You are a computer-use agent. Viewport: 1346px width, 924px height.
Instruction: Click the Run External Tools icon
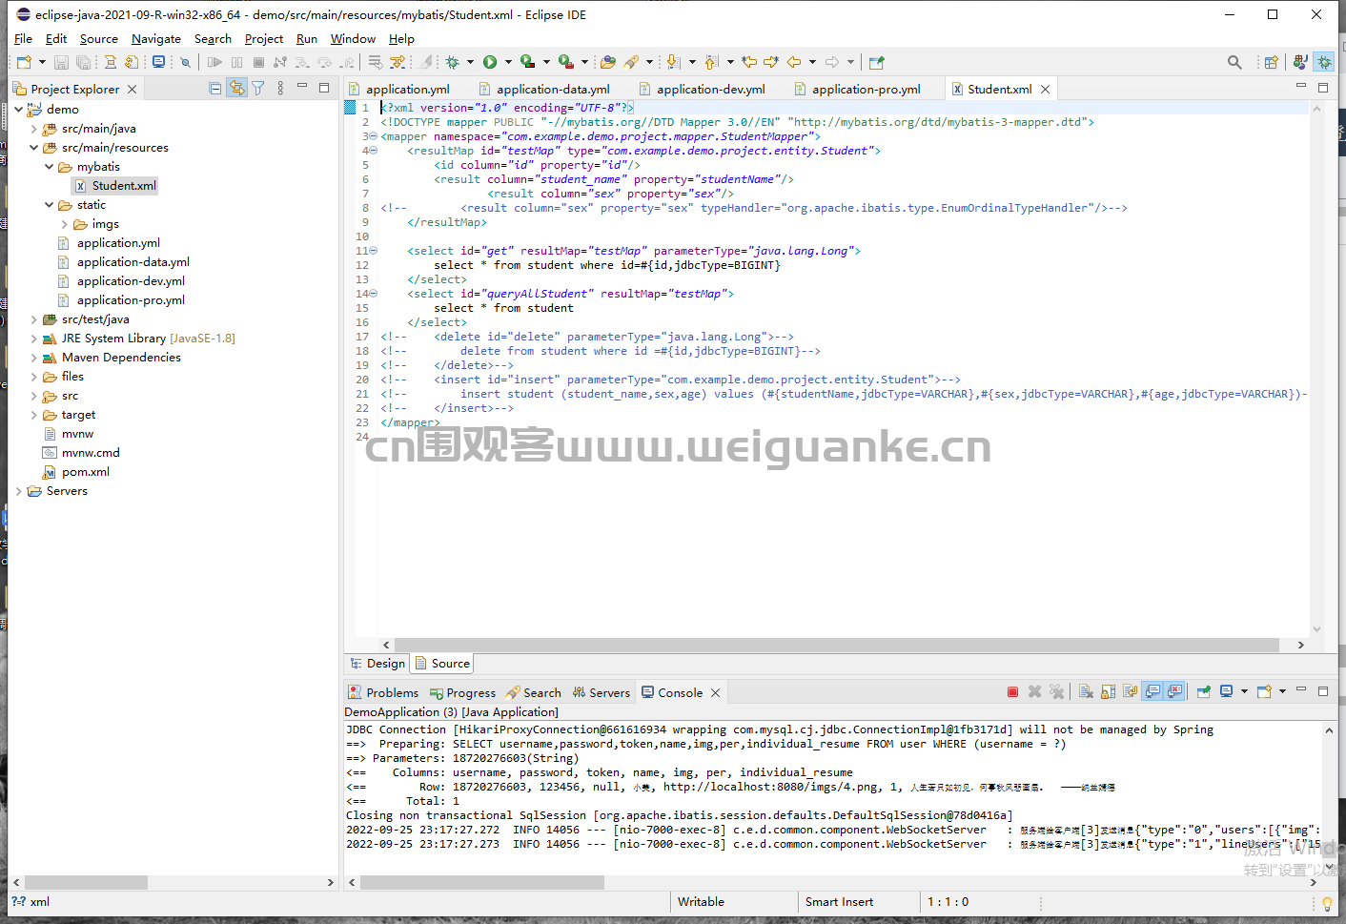(565, 62)
